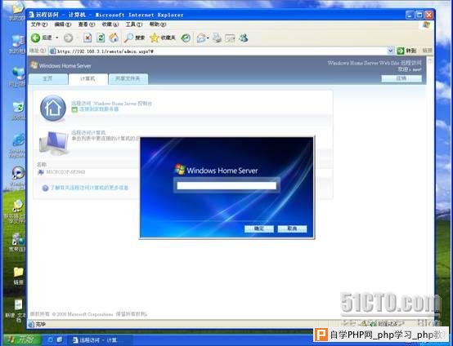Open the 帮助(H) menu
This screenshot has height=346, width=453.
tap(158, 24)
